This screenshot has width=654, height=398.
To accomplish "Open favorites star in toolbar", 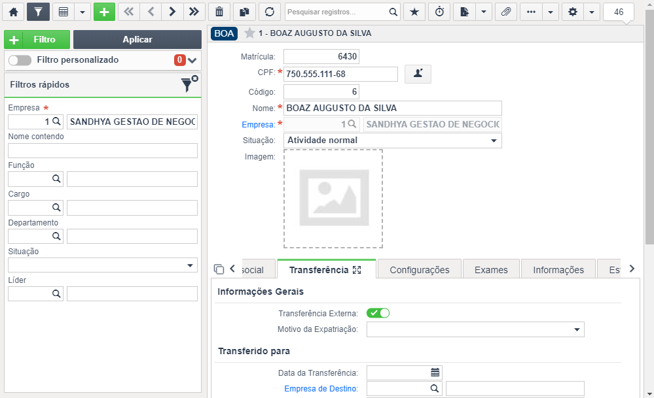I will (x=414, y=12).
